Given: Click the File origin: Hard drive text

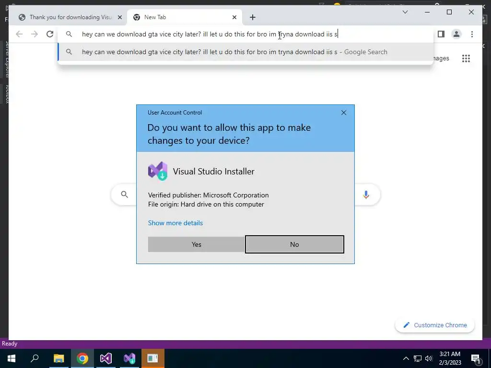Looking at the screenshot, I should point(206,204).
